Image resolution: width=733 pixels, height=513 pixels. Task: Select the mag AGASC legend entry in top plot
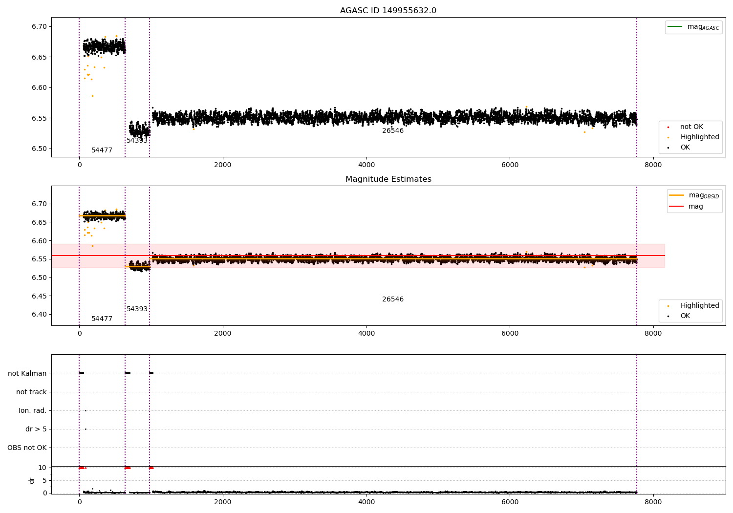point(693,27)
